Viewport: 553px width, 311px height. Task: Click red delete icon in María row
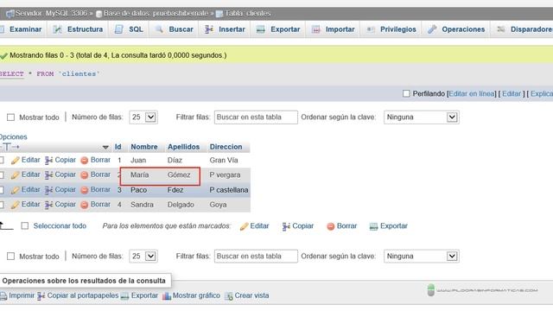point(85,175)
